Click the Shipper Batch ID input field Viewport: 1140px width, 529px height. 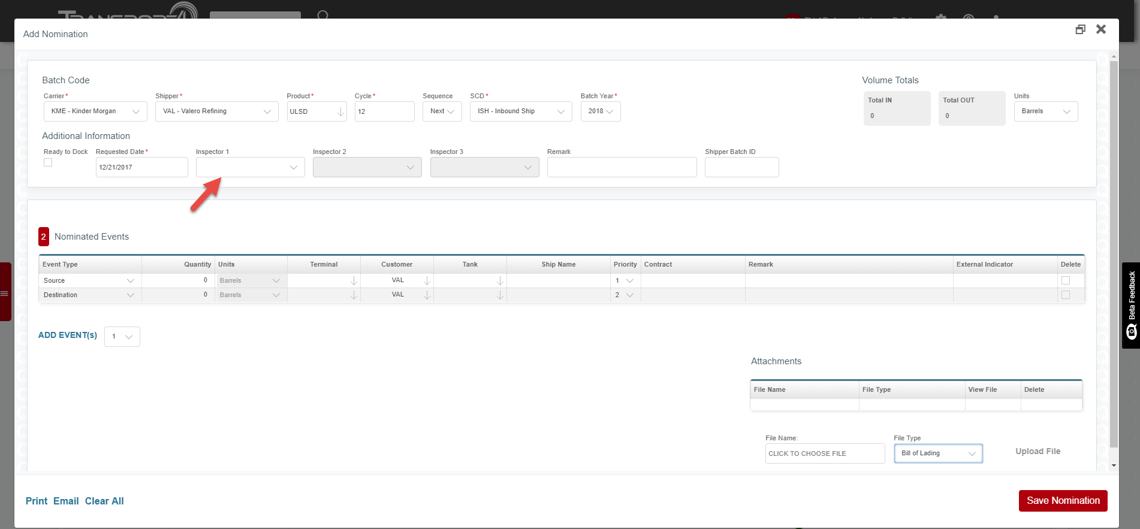(741, 168)
